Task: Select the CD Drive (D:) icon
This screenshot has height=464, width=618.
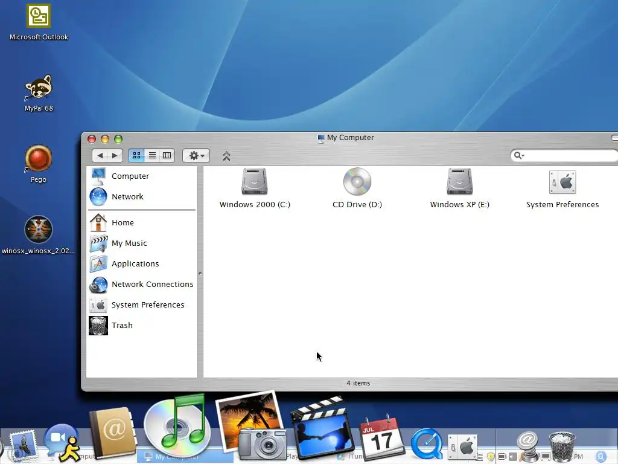Action: point(357,188)
